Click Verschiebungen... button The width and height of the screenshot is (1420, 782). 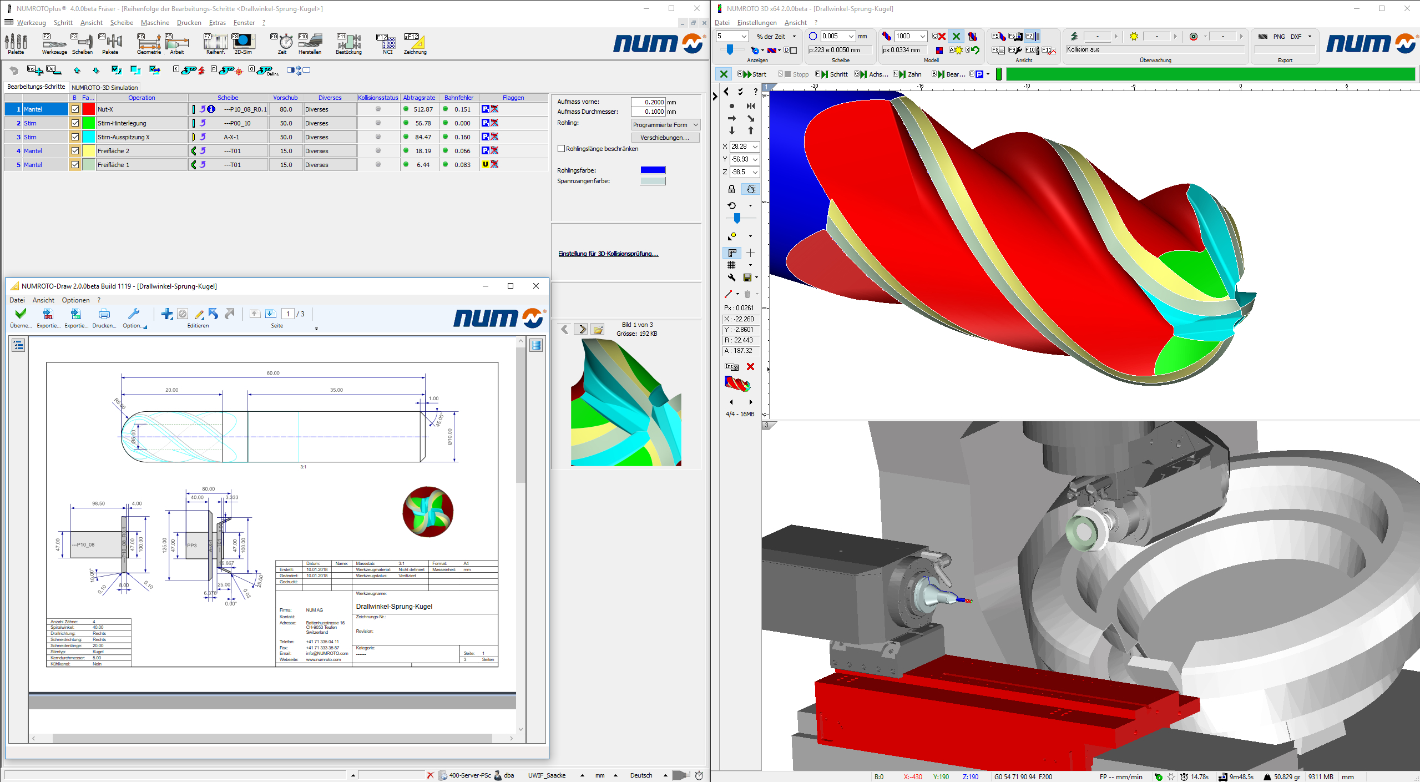coord(665,138)
